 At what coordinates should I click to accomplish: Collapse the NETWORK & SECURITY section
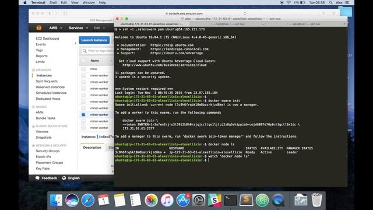tap(33, 145)
